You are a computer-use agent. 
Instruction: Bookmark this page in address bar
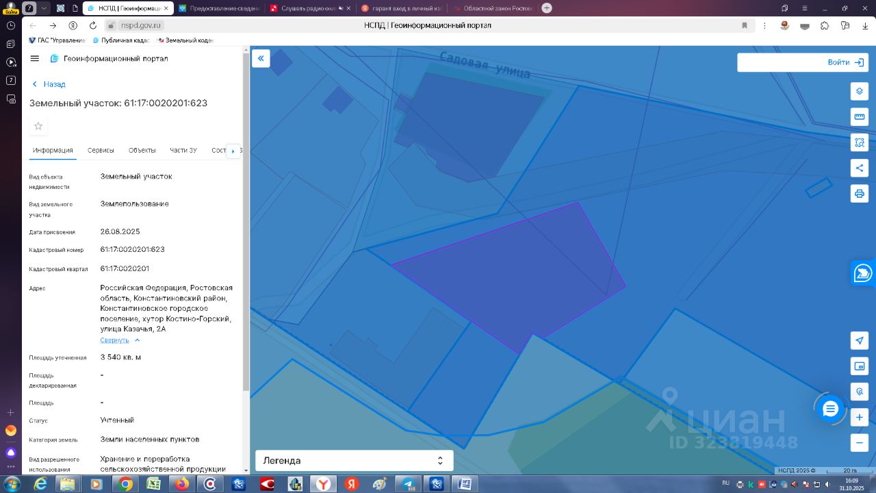tap(745, 25)
